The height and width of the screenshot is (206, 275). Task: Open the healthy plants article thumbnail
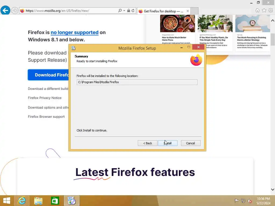(215, 24)
